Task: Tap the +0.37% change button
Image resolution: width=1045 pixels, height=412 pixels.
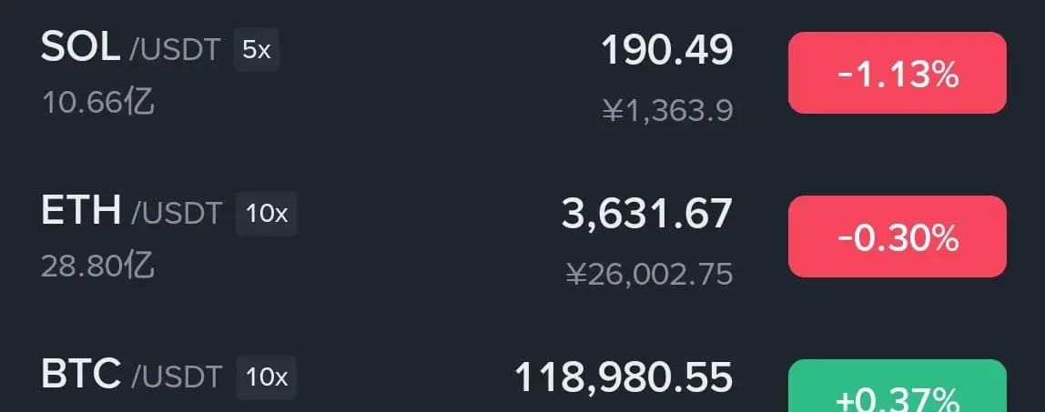Action: (x=897, y=386)
